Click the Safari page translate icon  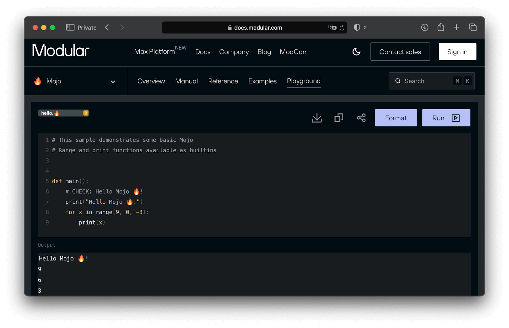332,27
